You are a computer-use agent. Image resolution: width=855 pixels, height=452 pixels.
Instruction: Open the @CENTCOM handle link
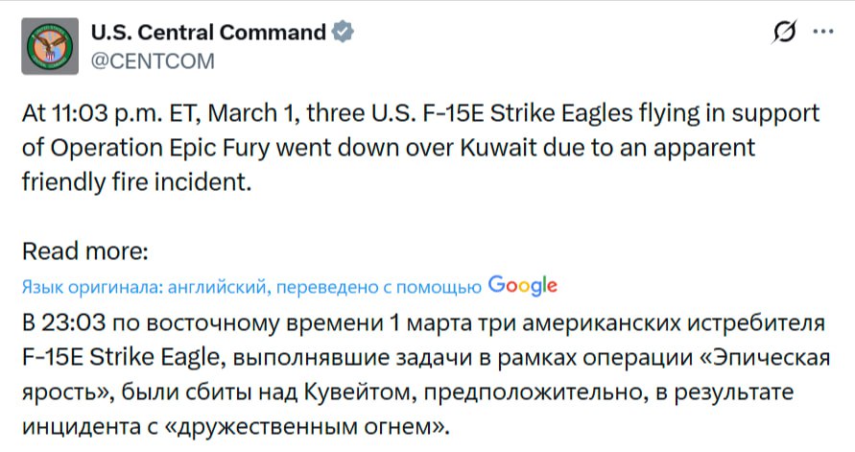pyautogui.click(x=153, y=61)
